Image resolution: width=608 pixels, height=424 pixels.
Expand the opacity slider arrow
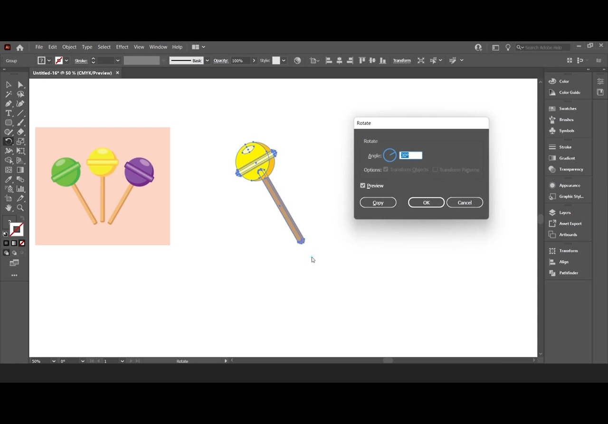pos(254,61)
